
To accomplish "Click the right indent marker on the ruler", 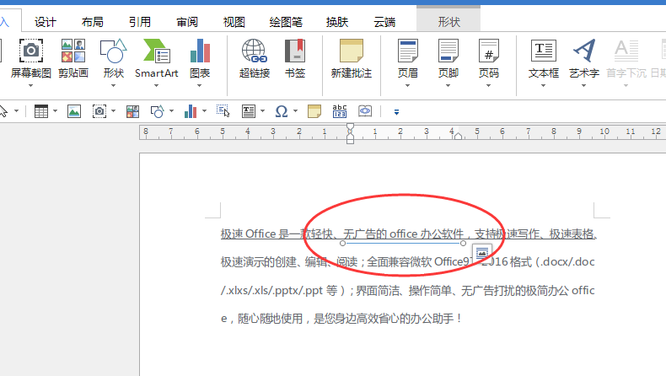I will (x=458, y=136).
